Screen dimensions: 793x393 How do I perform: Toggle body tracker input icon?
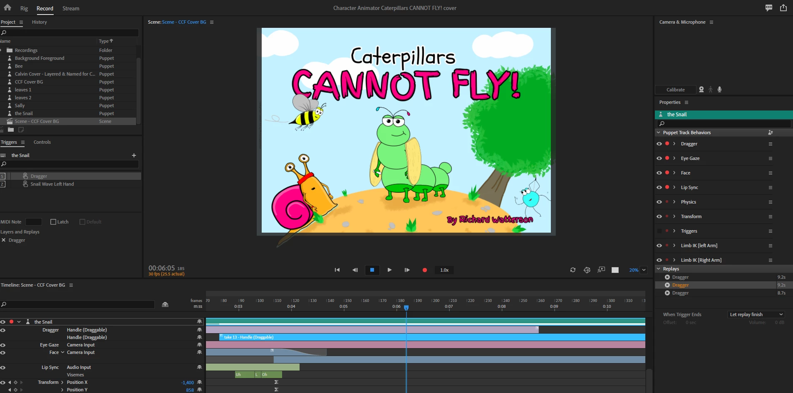(x=711, y=89)
